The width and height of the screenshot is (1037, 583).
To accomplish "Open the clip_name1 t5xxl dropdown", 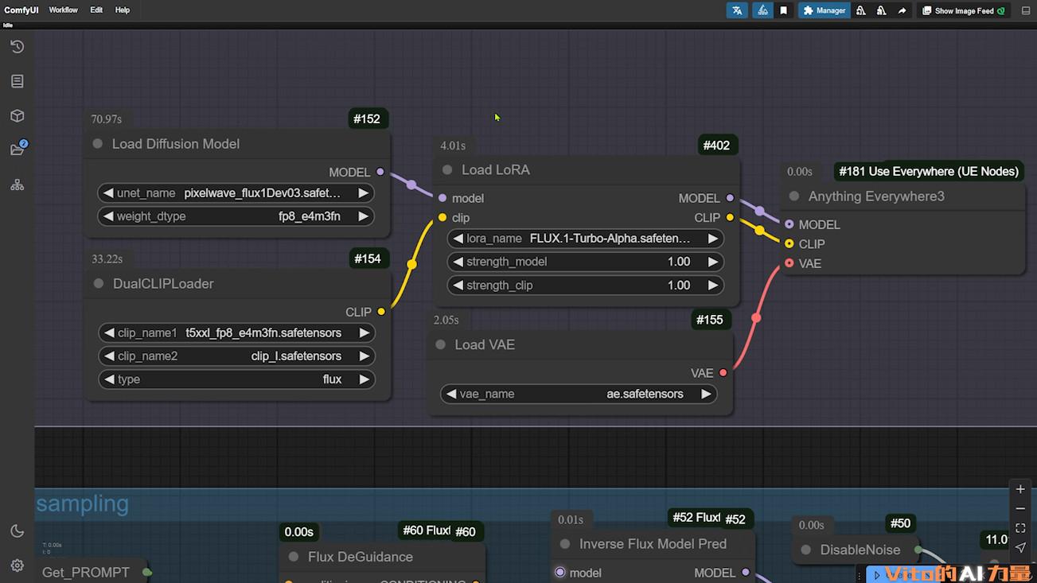I will tap(236, 333).
